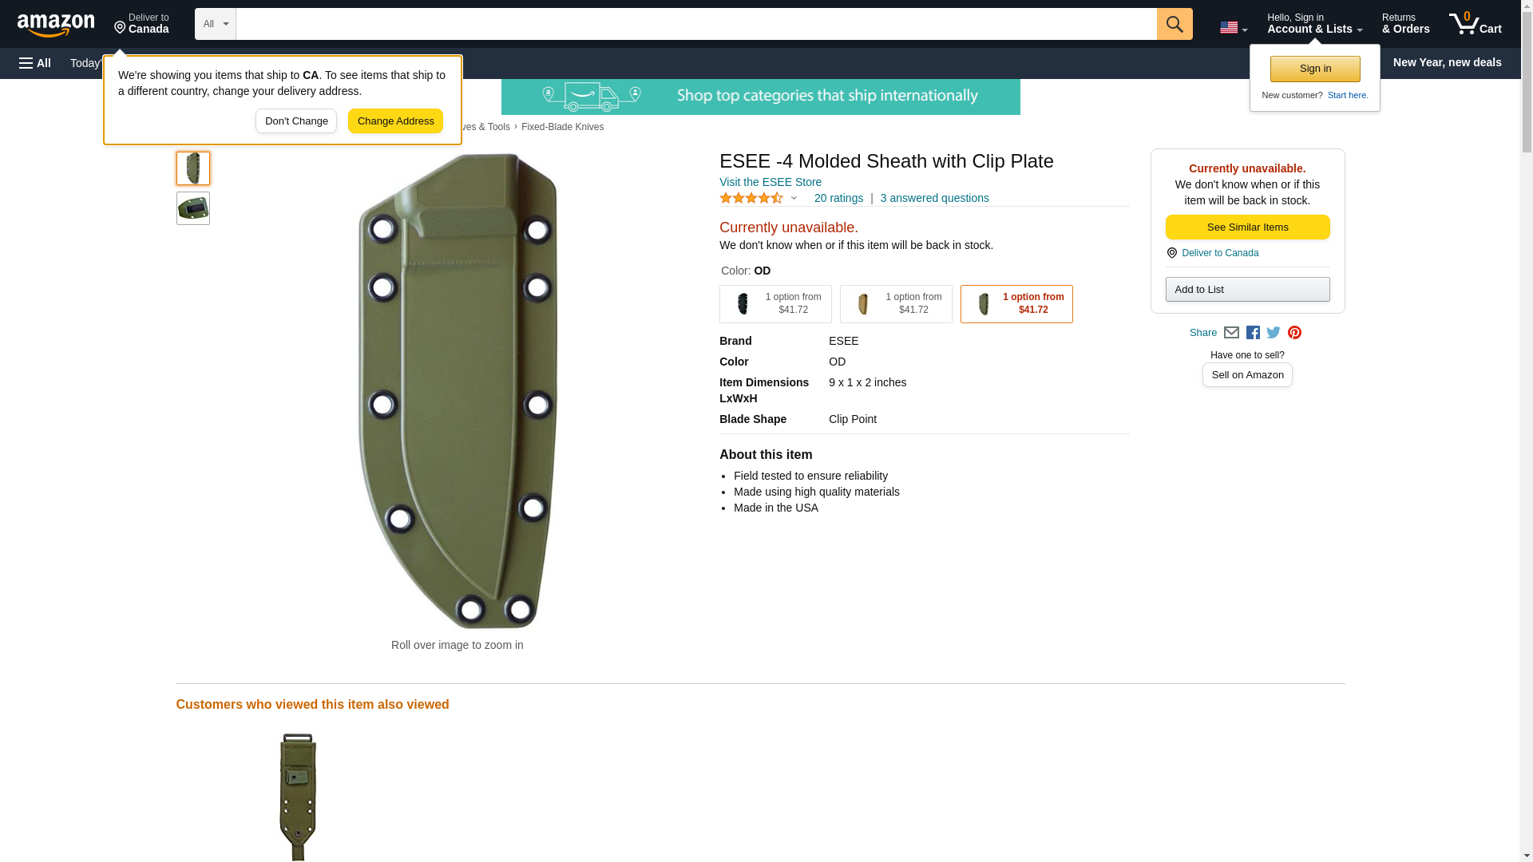1533x862 pixels.
Task: Open the Amazon logo home link
Action: [x=56, y=25]
